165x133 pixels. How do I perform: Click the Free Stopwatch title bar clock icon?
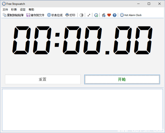pyautogui.click(x=4, y=4)
